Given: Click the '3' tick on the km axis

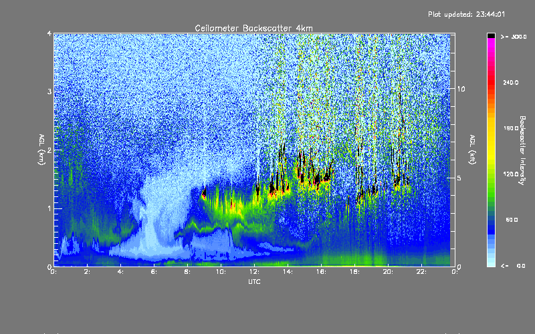Looking at the screenshot, I should (x=49, y=92).
